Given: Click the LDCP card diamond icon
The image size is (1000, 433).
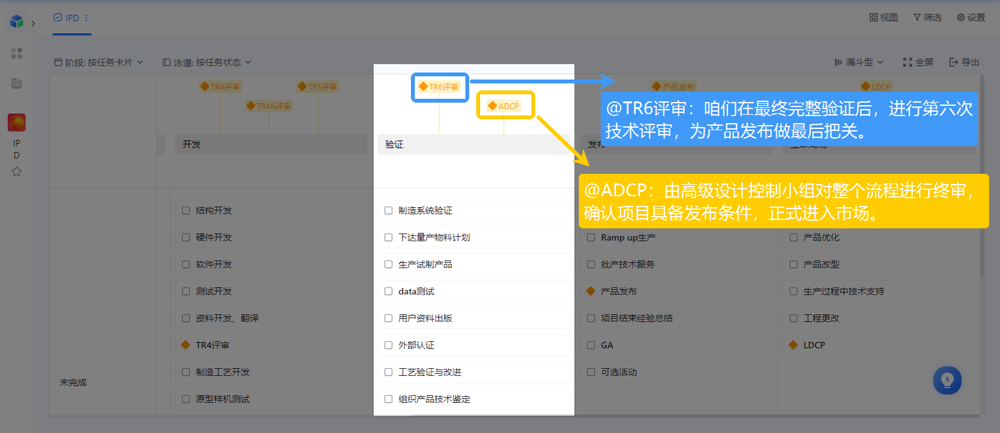Looking at the screenshot, I should point(794,345).
